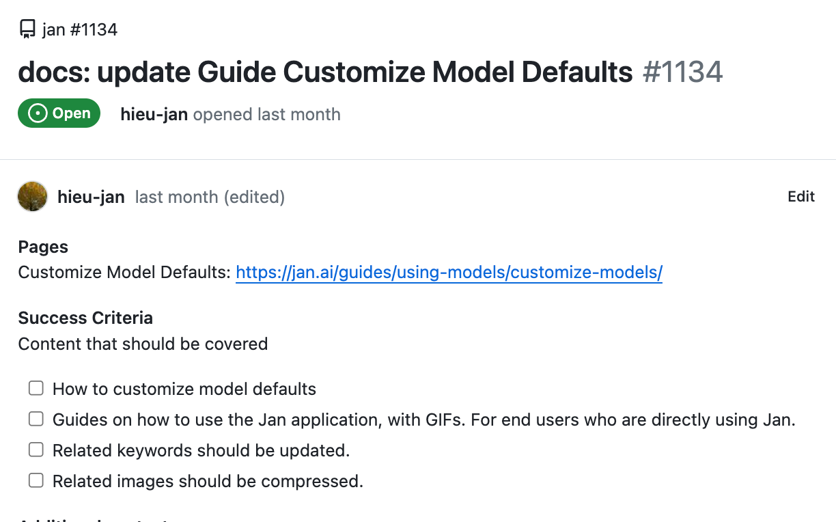Select the hieu-jan username in the comment header

coord(91,197)
